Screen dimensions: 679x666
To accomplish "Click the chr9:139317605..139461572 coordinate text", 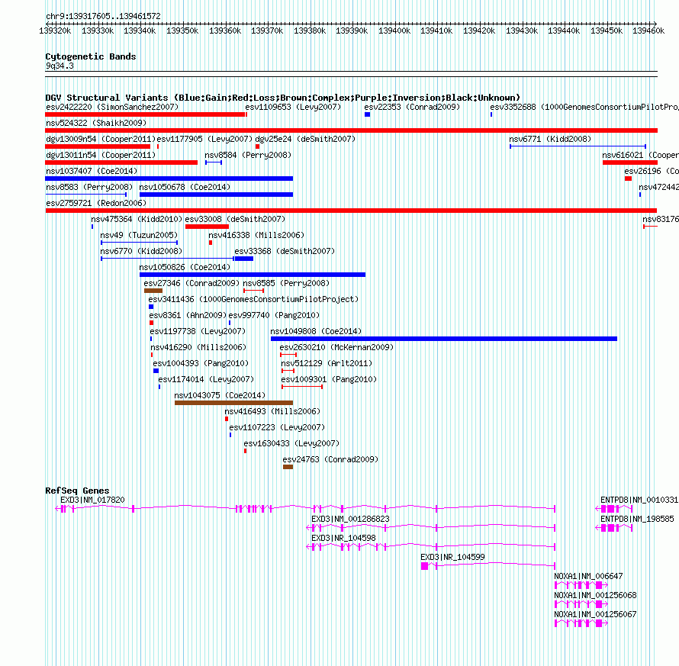I will (x=103, y=16).
